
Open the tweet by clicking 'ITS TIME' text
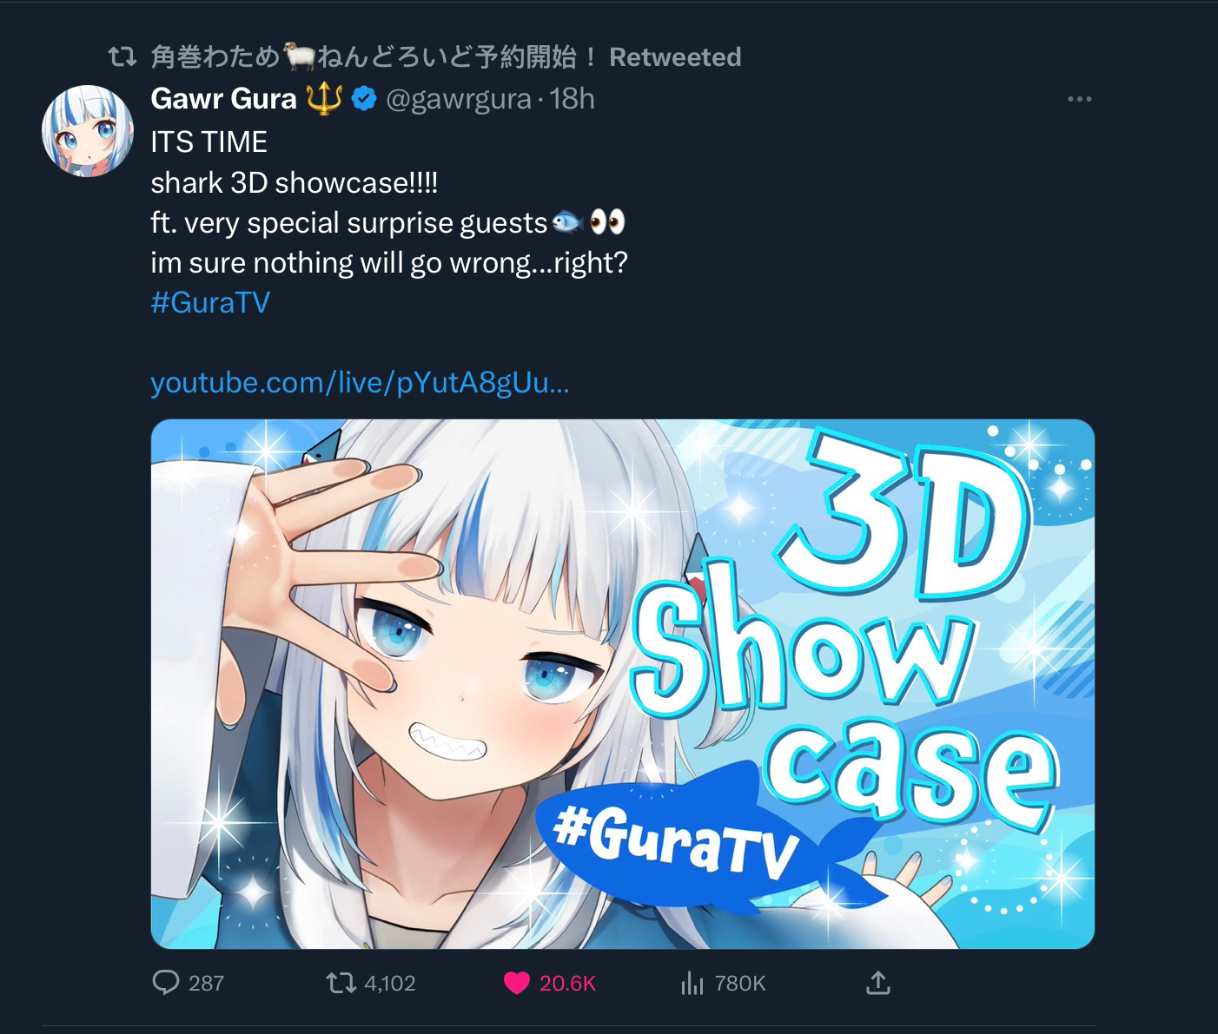[x=209, y=142]
